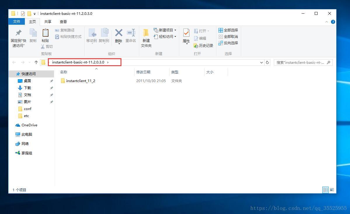Select 家庭组 in the navigation pane
This screenshot has height=214, width=350.
pyautogui.click(x=24, y=153)
